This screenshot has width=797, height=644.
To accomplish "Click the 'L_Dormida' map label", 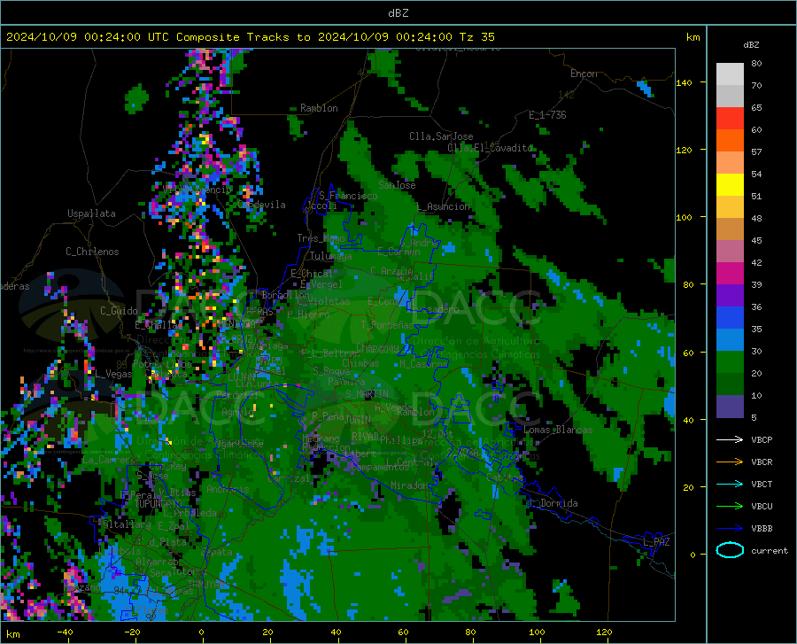I will 554,503.
